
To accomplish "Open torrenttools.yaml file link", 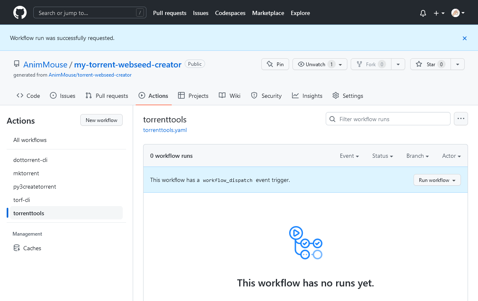I will 165,130.
